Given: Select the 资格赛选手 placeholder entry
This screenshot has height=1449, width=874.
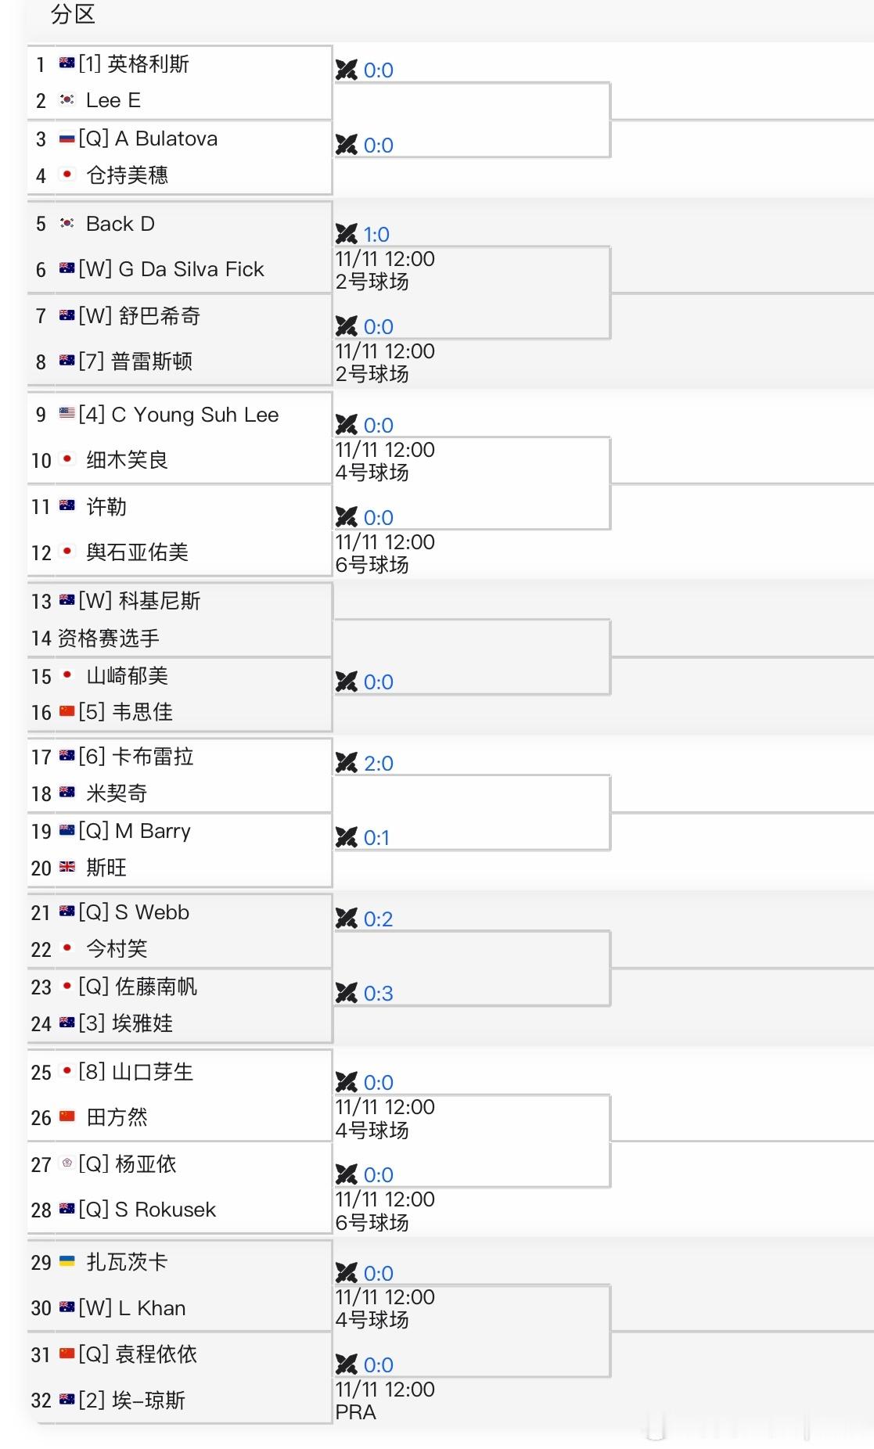Looking at the screenshot, I should [108, 638].
